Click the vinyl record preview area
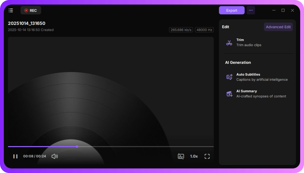This screenshot has width=304, height=173. pos(111,91)
